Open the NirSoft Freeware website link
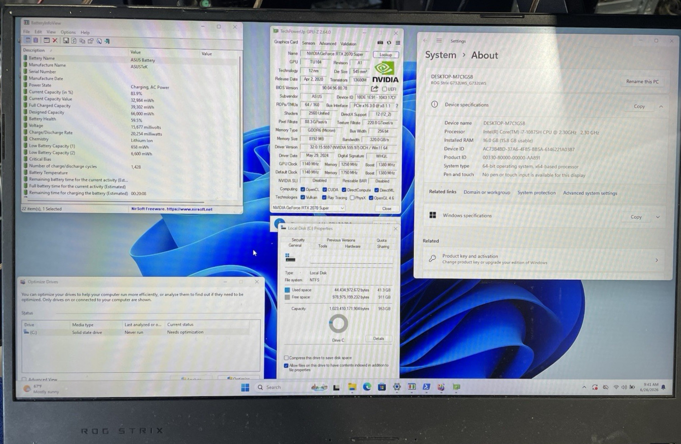Image resolution: width=681 pixels, height=444 pixels. [172, 209]
